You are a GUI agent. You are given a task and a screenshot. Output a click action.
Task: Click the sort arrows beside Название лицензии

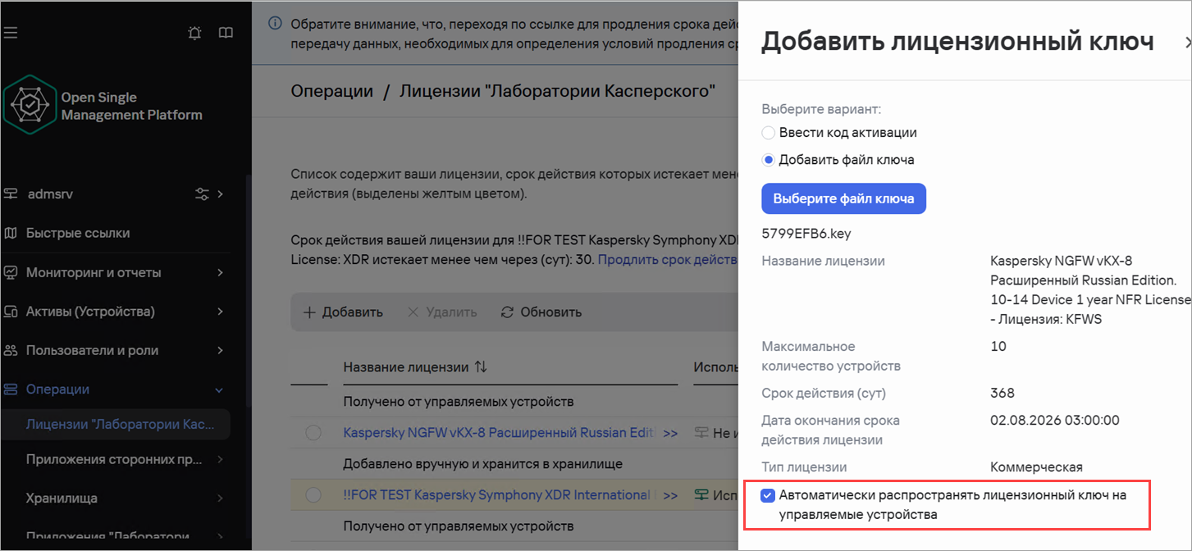coord(481,367)
